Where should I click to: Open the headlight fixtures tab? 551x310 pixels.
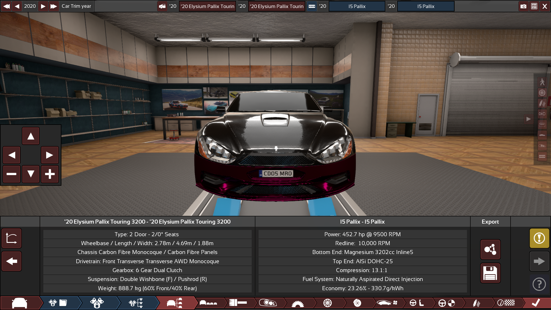(267, 303)
